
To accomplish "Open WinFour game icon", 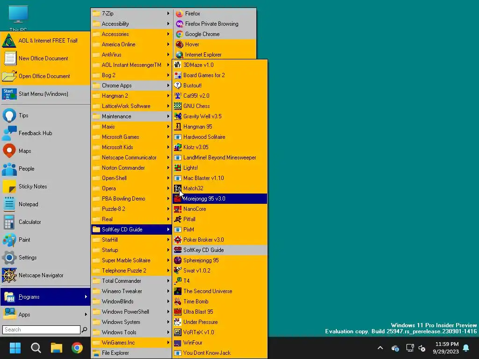I will pyautogui.click(x=177, y=343).
